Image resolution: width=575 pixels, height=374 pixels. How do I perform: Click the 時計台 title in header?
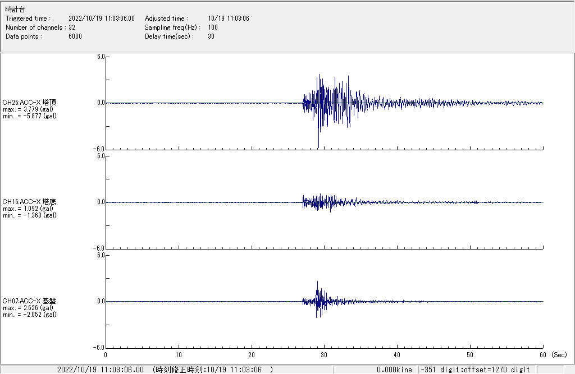15,10
